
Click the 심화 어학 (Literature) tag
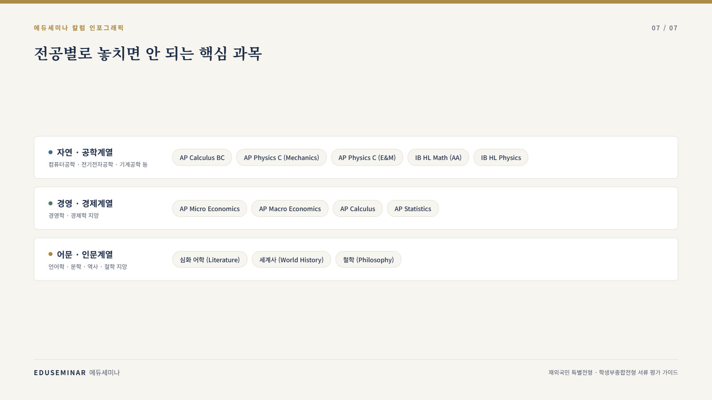(x=210, y=260)
